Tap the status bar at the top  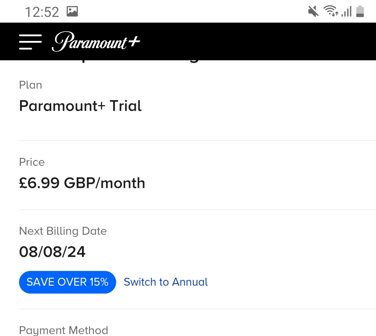point(188,11)
